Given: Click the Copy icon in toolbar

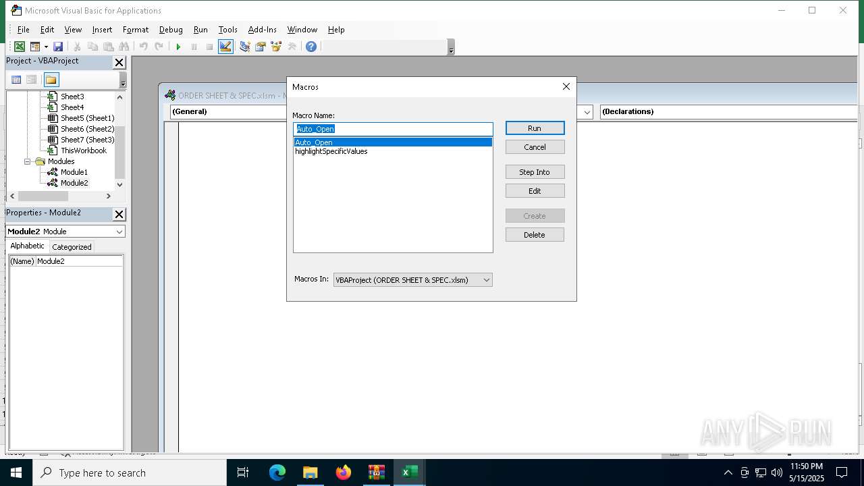Looking at the screenshot, I should [92, 47].
